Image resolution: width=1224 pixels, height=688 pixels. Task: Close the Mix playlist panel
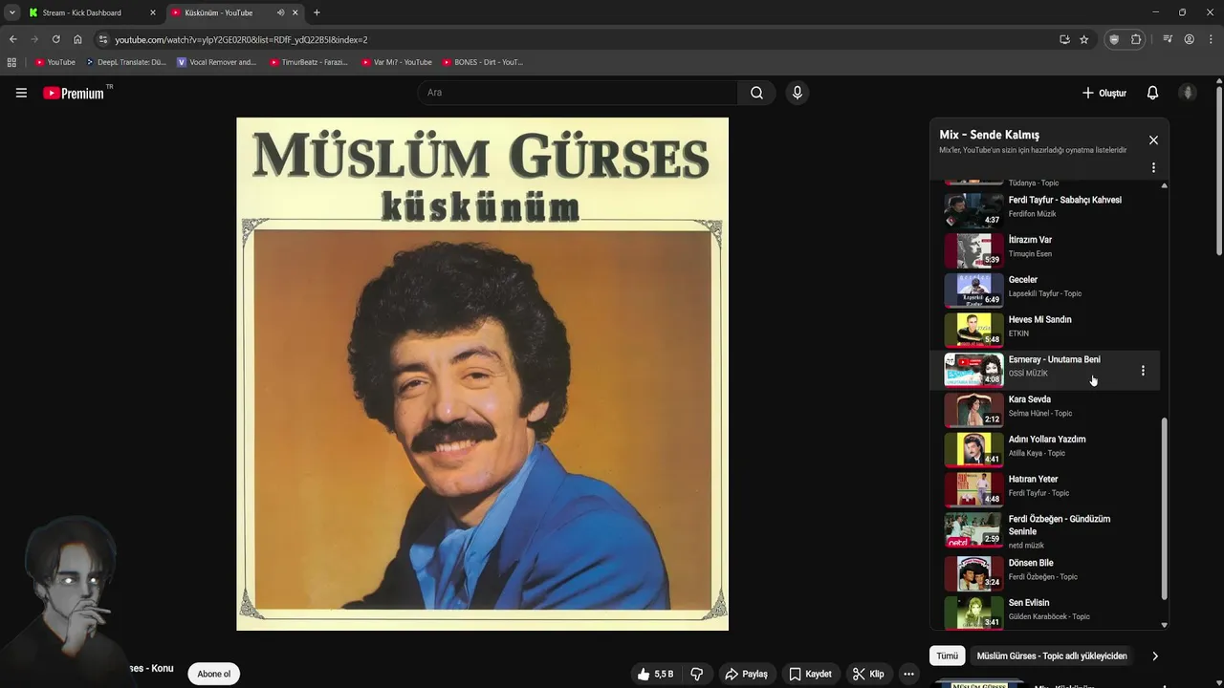click(1153, 140)
